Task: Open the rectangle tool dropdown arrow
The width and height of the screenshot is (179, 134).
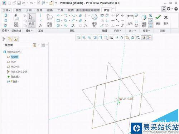Action: pyautogui.click(x=62, y=20)
